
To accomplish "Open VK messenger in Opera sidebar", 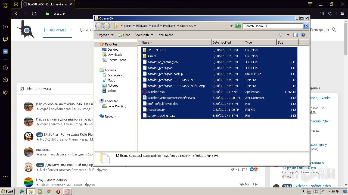I will 5,51.
